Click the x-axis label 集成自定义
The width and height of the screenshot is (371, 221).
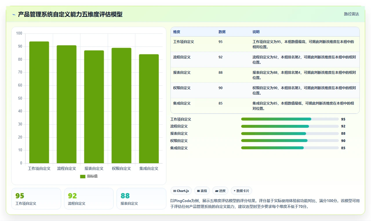click(149, 168)
